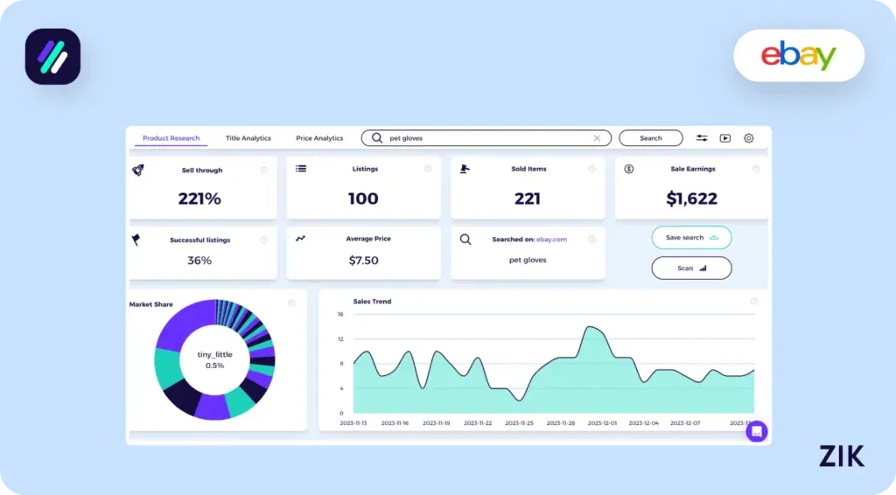This screenshot has height=495, width=896.
Task: Click the Save search button
Action: tap(691, 238)
